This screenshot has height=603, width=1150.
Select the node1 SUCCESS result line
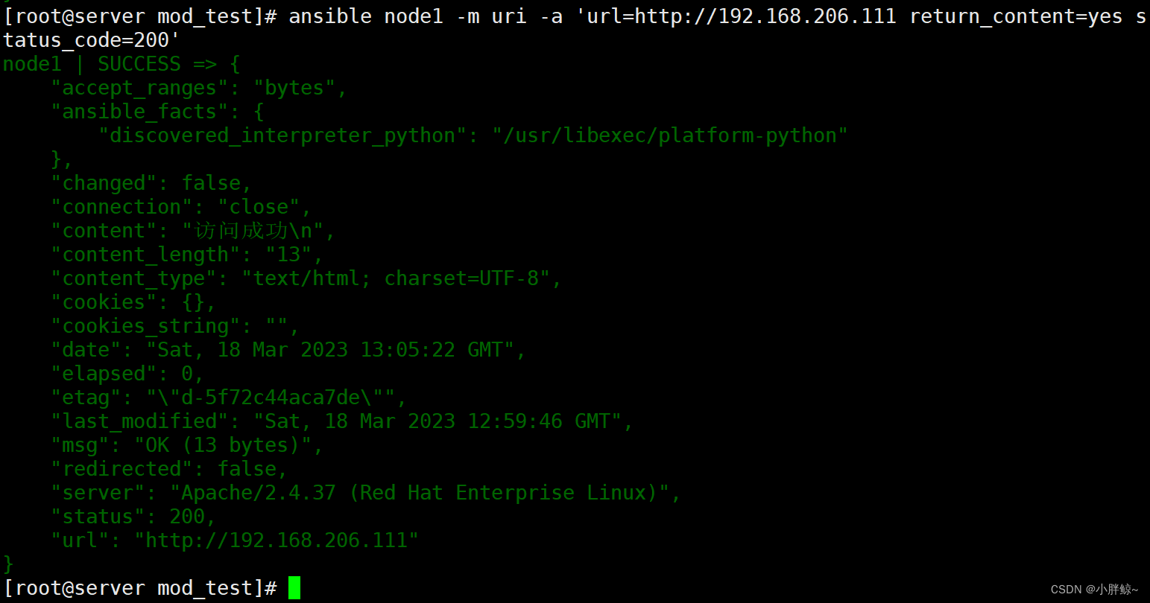pos(121,64)
